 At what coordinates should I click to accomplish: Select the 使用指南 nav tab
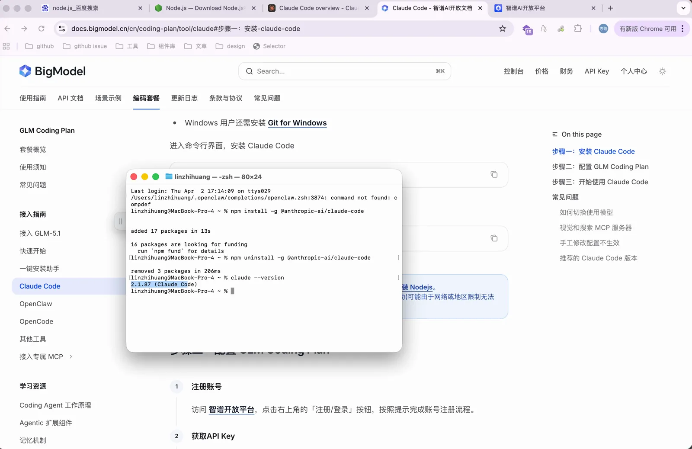click(x=33, y=98)
